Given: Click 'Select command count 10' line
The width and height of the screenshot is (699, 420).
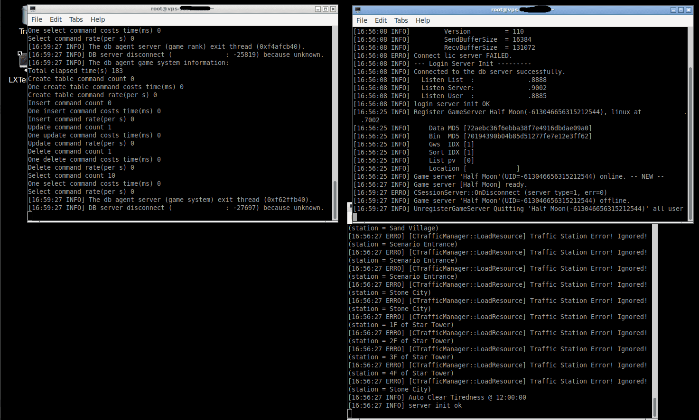Looking at the screenshot, I should point(72,175).
